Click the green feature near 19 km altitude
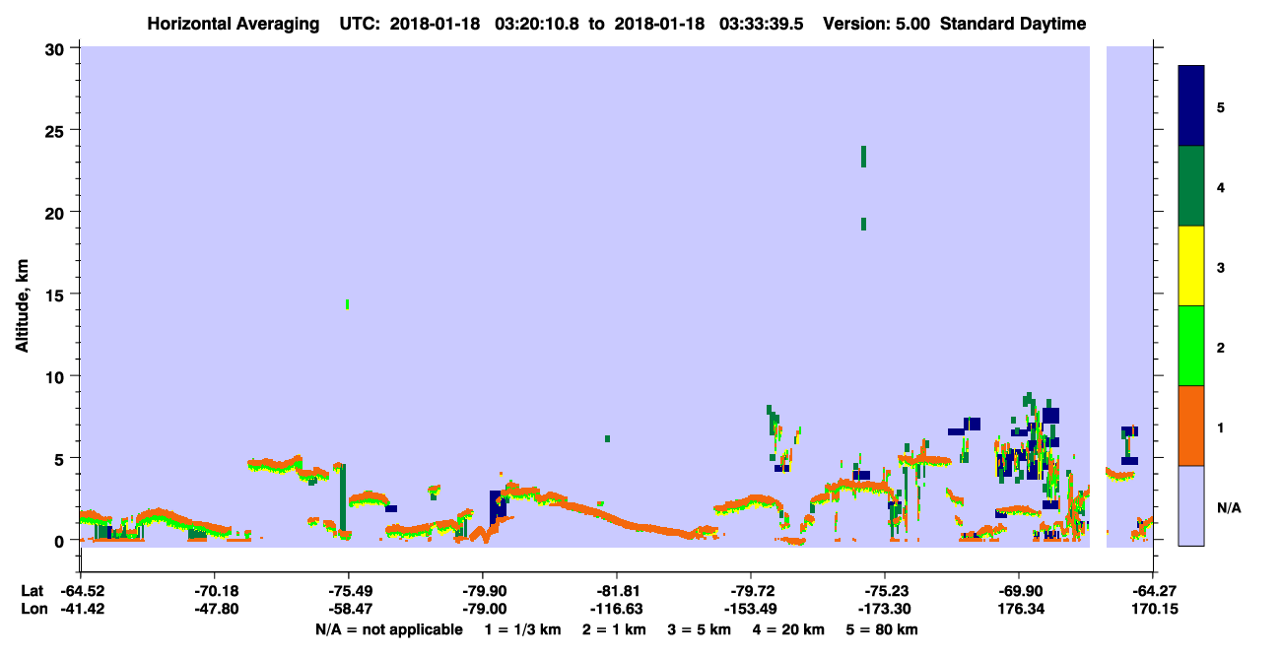Image resolution: width=1281 pixels, height=657 pixels. point(863,224)
